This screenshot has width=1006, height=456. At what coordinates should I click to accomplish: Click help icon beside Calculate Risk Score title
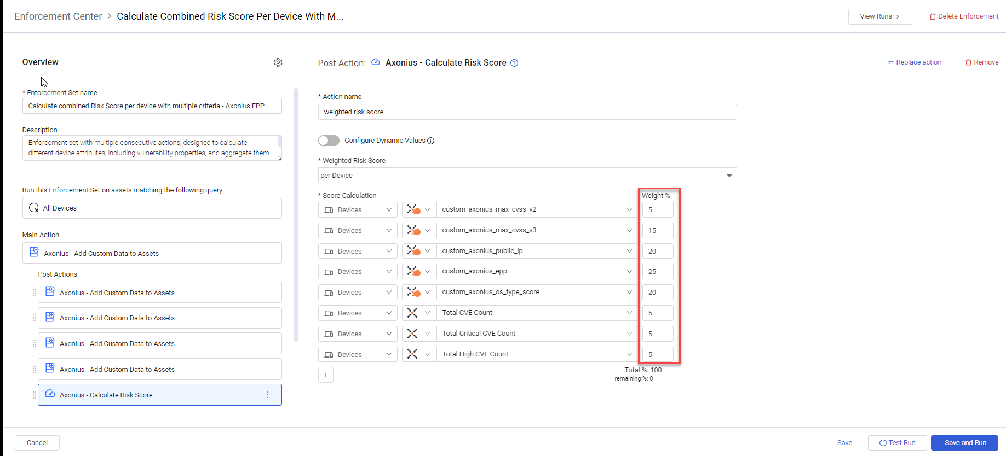click(514, 63)
